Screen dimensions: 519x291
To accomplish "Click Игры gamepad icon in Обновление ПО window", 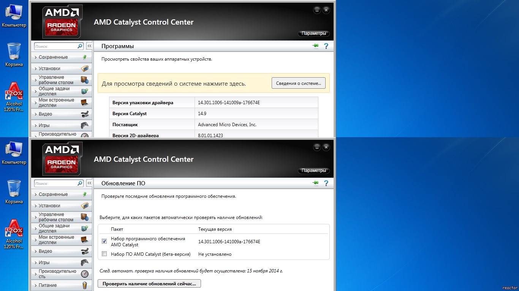I will (x=85, y=263).
